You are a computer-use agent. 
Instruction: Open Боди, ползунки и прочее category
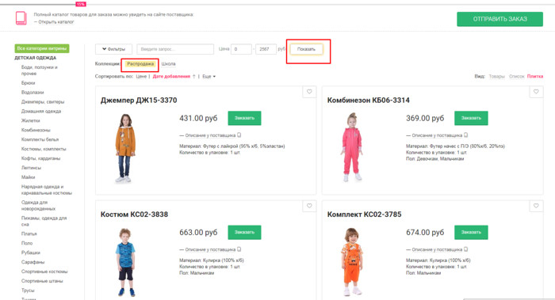(x=40, y=70)
